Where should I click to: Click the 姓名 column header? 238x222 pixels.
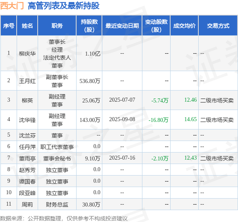(27, 26)
